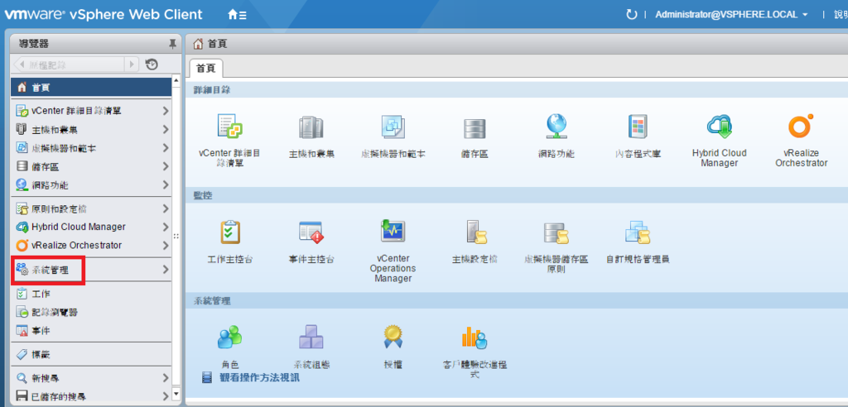848x407 pixels.
Task: Open Administrator@VSPHERE.LOCAL user dropdown
Action: point(732,15)
